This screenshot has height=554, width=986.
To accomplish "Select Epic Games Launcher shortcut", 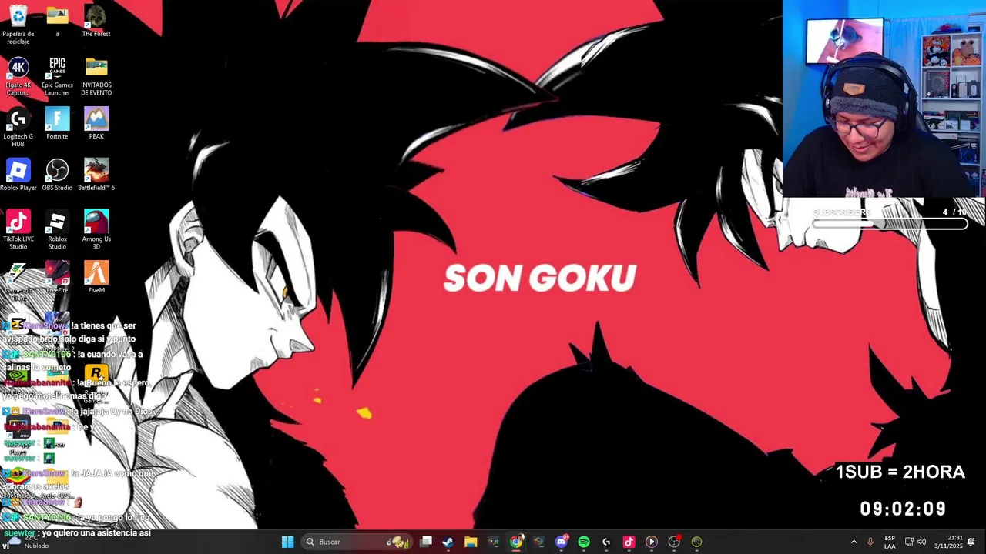I will click(x=57, y=75).
